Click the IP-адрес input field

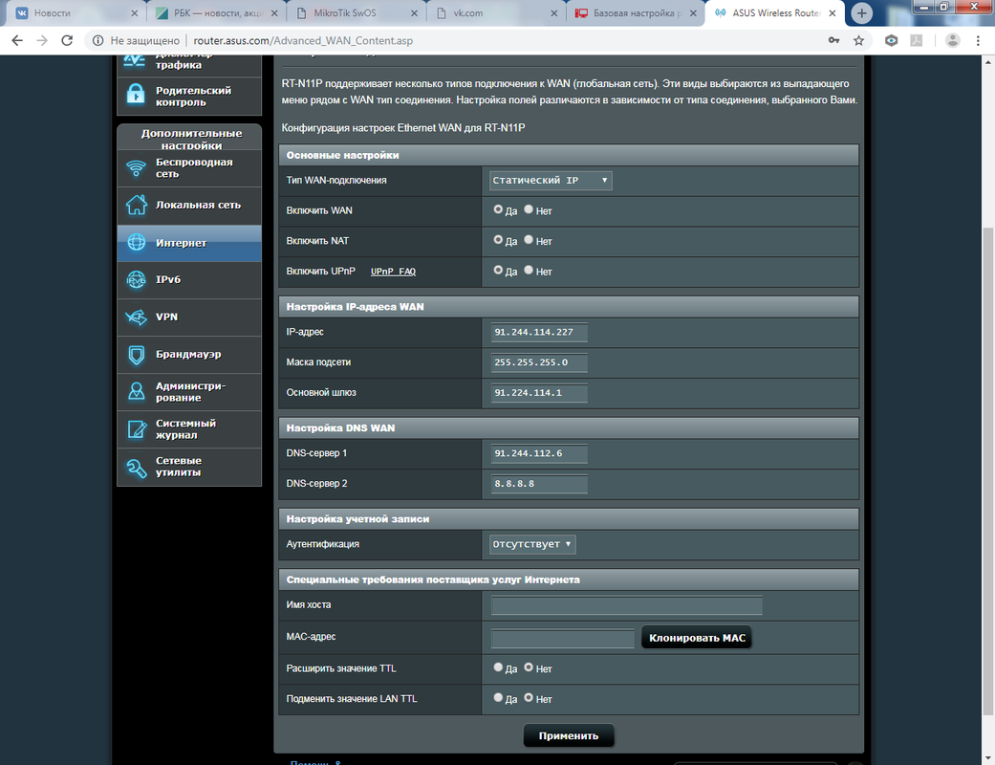point(539,332)
